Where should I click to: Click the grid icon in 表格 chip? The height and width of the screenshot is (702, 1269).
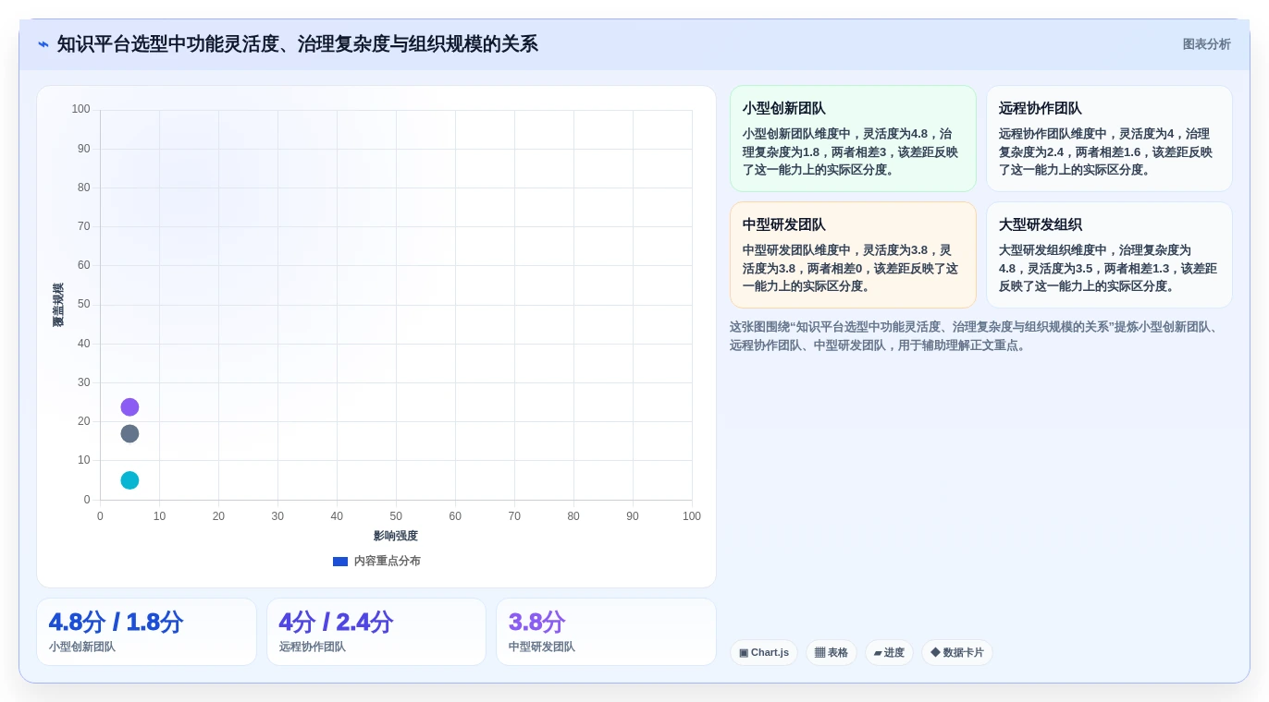(819, 652)
